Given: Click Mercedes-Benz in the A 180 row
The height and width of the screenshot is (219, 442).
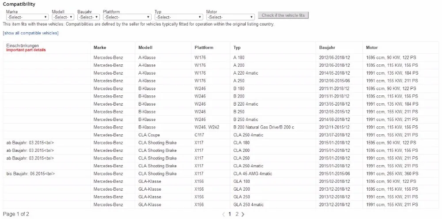Looking at the screenshot, I should tap(108, 57).
